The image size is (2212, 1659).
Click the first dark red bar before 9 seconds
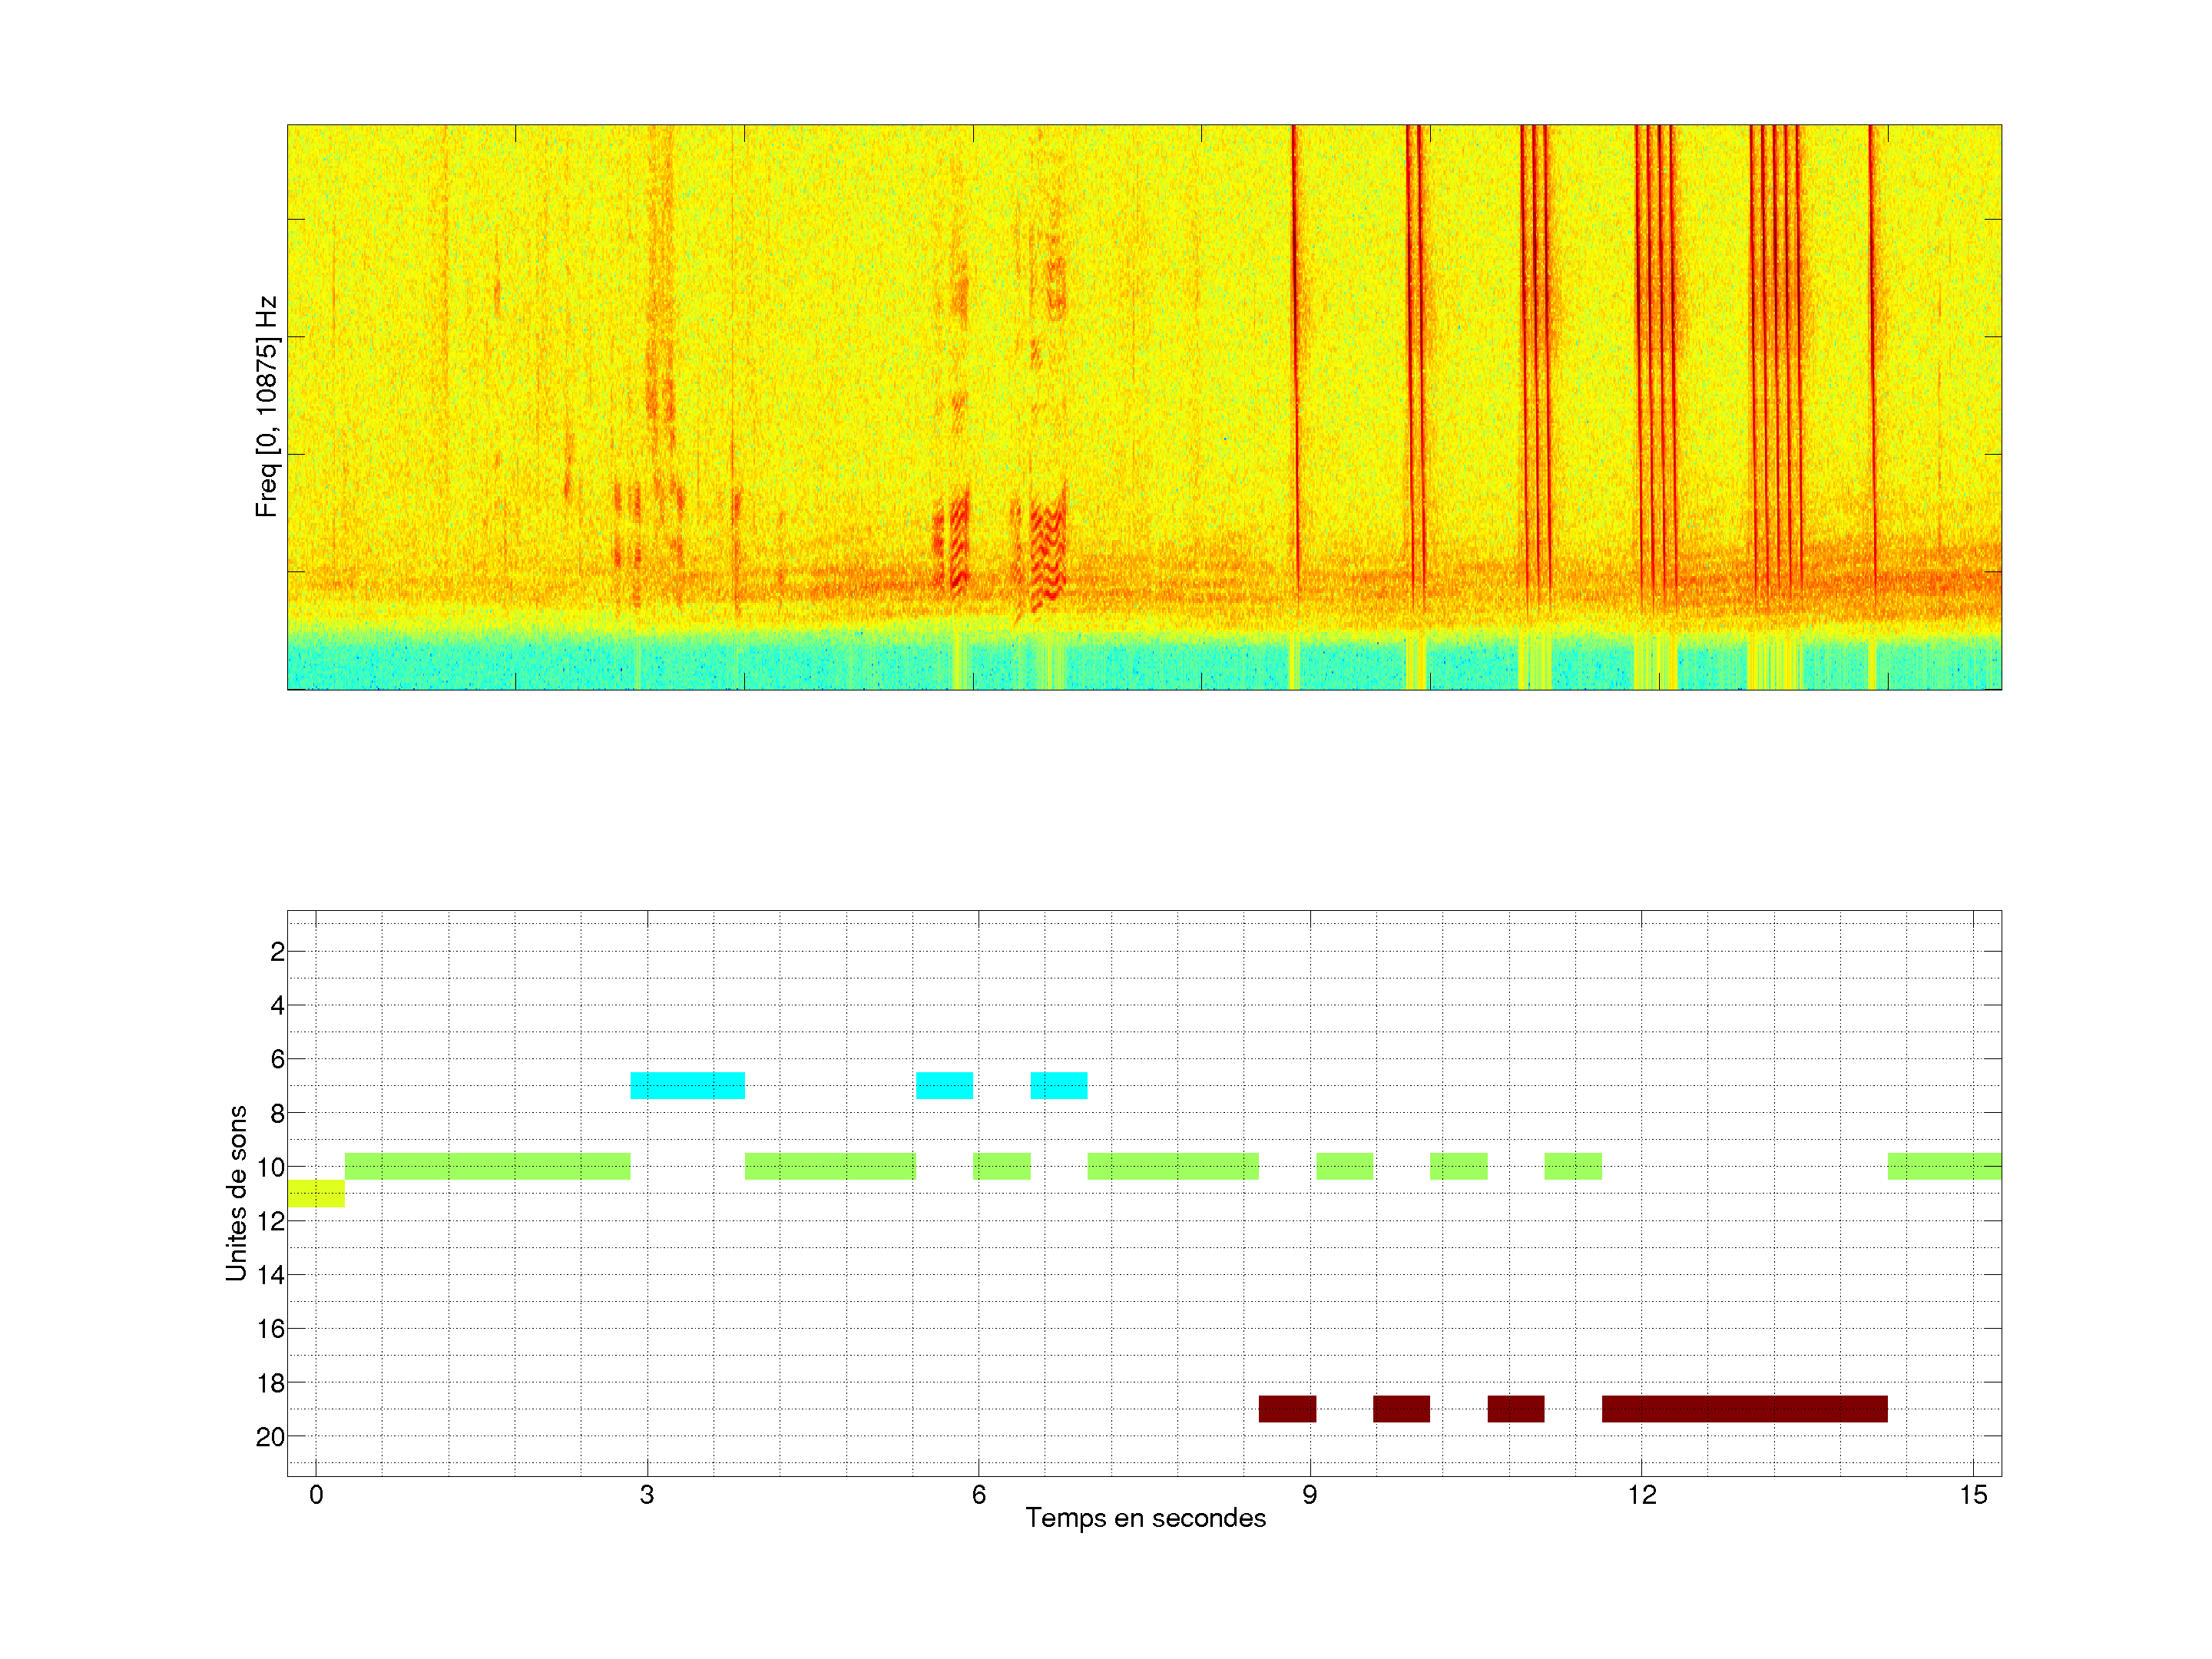pos(1287,1408)
